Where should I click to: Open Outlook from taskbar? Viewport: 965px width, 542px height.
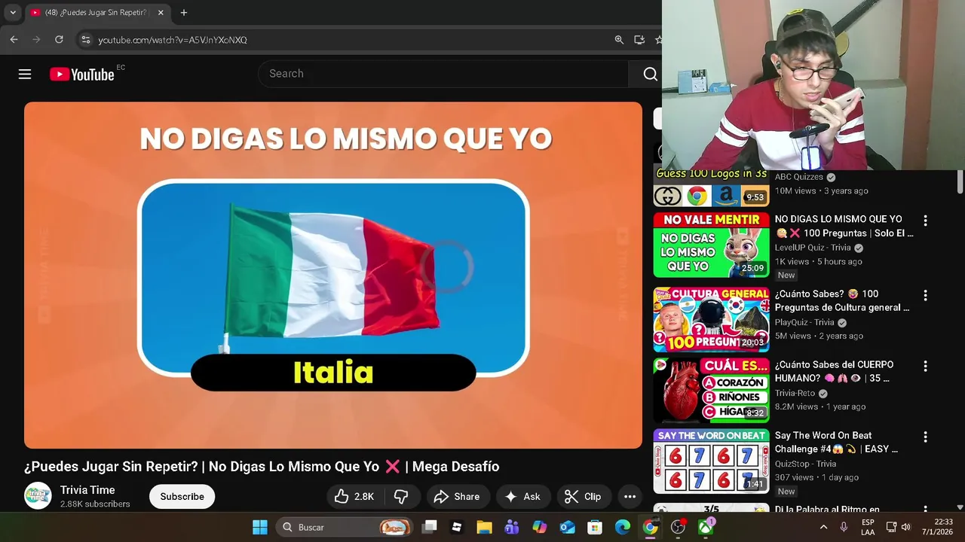pos(567,527)
